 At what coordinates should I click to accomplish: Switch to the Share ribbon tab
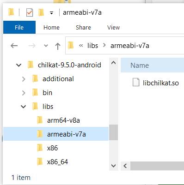[x=83, y=28]
